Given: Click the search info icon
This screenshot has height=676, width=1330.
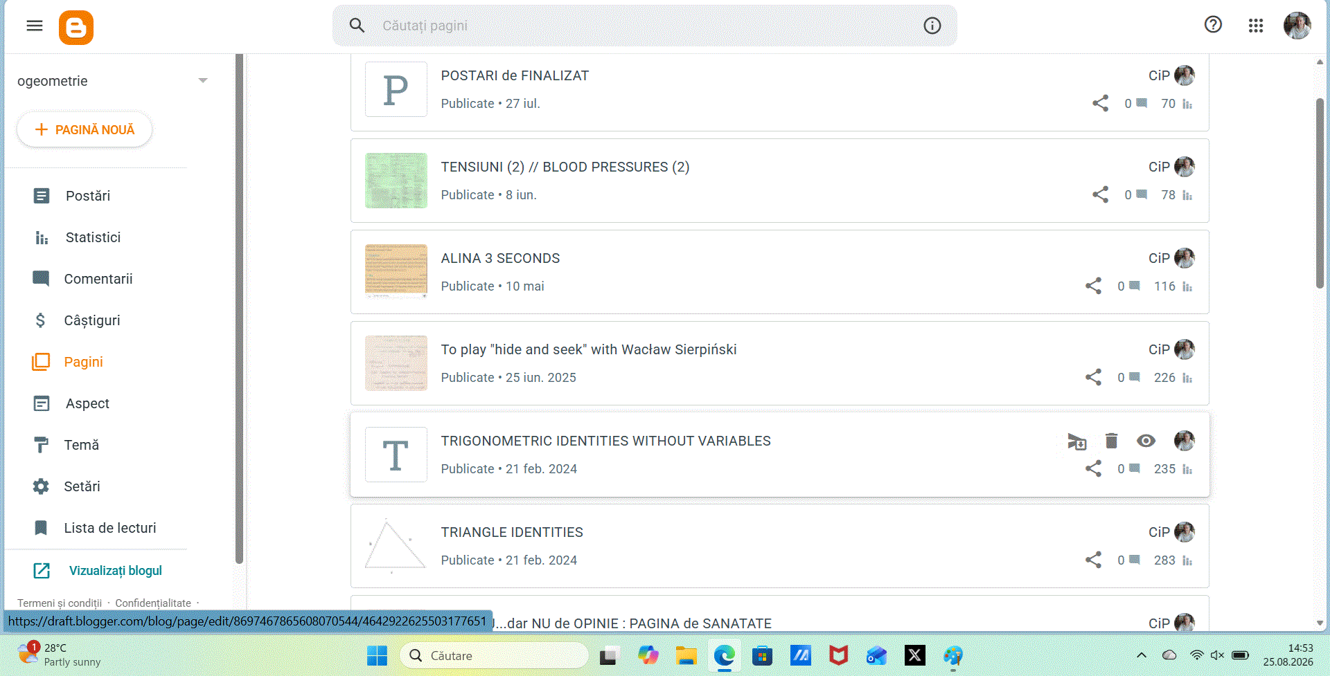Looking at the screenshot, I should (x=932, y=26).
